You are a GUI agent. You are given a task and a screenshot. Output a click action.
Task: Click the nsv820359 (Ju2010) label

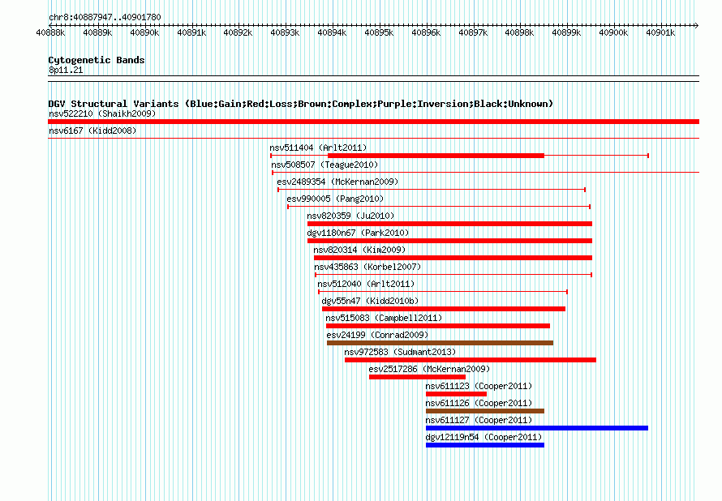(x=351, y=216)
